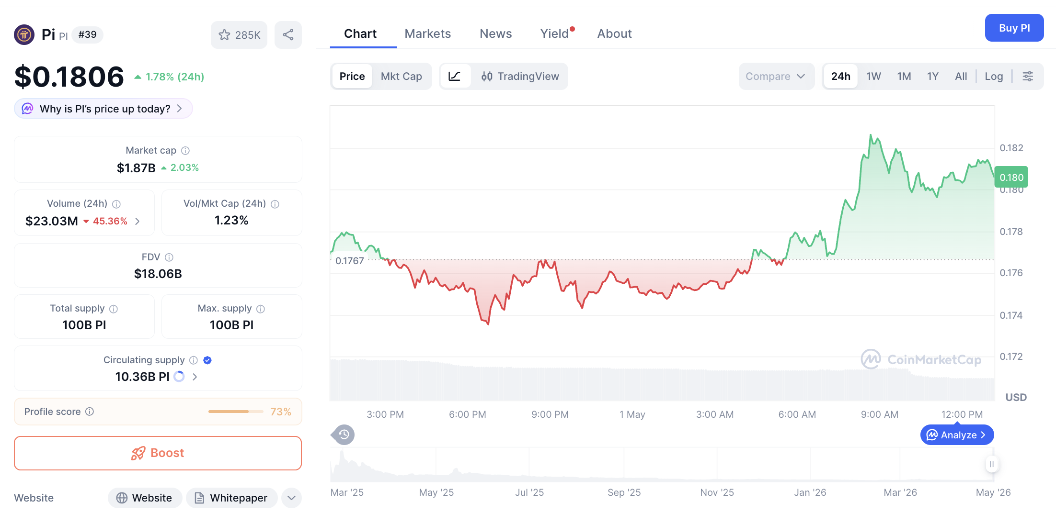Click the $18.06B FDV value
Image resolution: width=1056 pixels, height=513 pixels.
158,274
